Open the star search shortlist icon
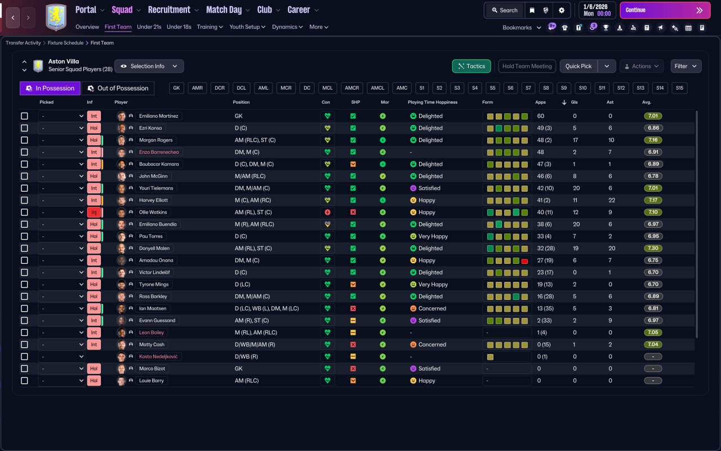The image size is (721, 451). pyautogui.click(x=675, y=28)
